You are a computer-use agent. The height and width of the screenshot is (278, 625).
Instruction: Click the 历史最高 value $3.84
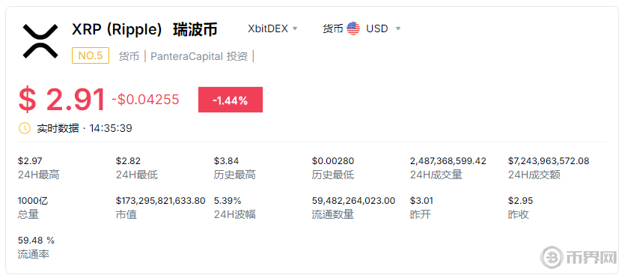226,161
